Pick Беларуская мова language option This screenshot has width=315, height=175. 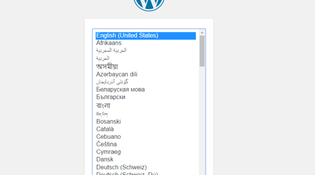point(120,89)
